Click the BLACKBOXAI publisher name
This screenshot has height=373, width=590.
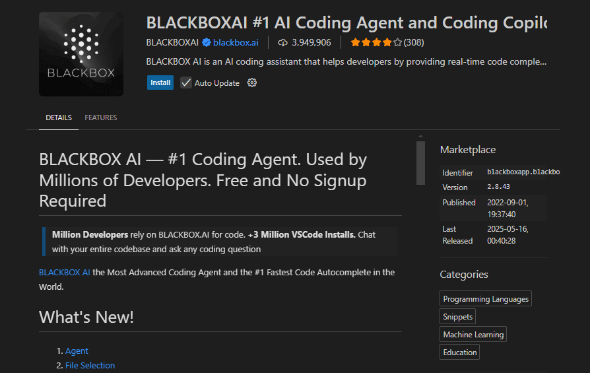tap(172, 42)
